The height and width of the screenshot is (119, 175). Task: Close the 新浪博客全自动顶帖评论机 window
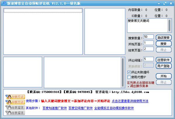(x=171, y=3)
